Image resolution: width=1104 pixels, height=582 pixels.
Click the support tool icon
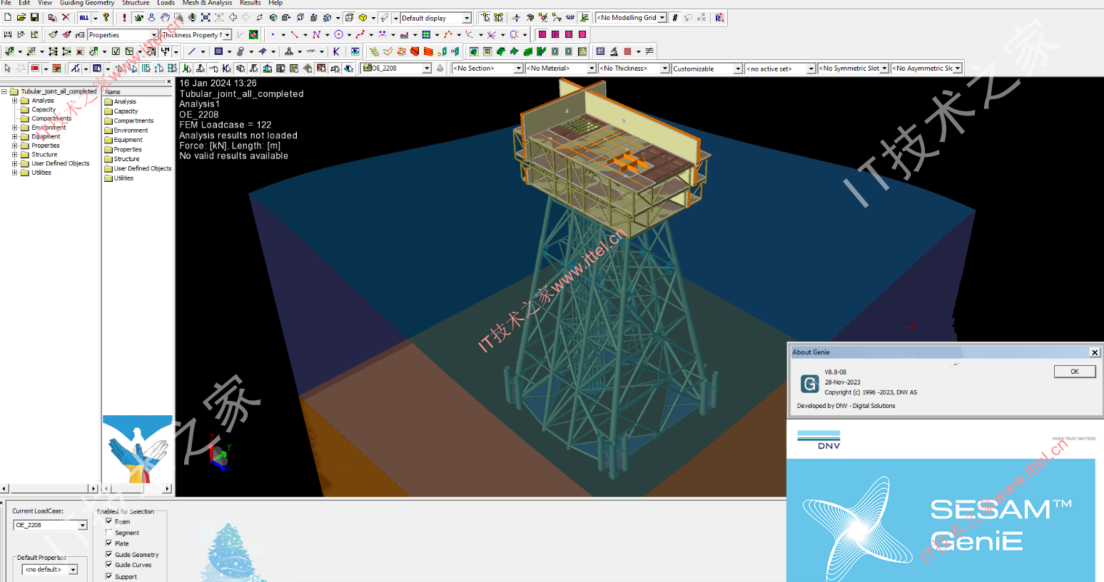(x=288, y=51)
